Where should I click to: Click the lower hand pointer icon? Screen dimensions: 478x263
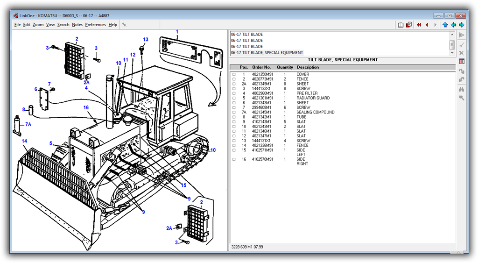[x=462, y=79]
